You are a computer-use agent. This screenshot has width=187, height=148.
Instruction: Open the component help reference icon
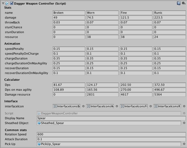point(179,3)
